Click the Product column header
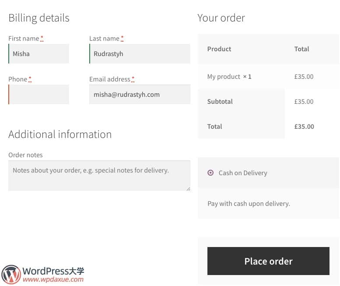340x286 pixels. pyautogui.click(x=219, y=49)
